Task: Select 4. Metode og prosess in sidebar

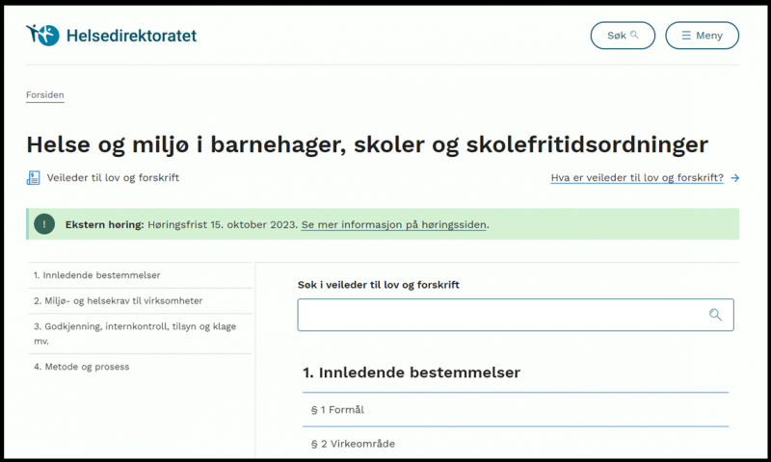Action: (x=81, y=367)
